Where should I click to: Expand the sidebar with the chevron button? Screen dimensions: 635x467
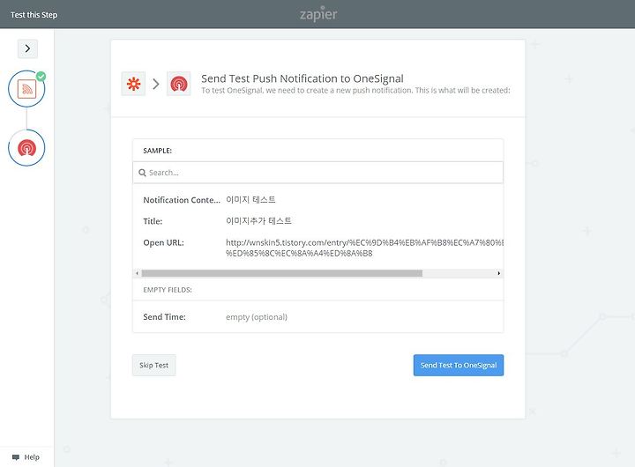tap(27, 48)
